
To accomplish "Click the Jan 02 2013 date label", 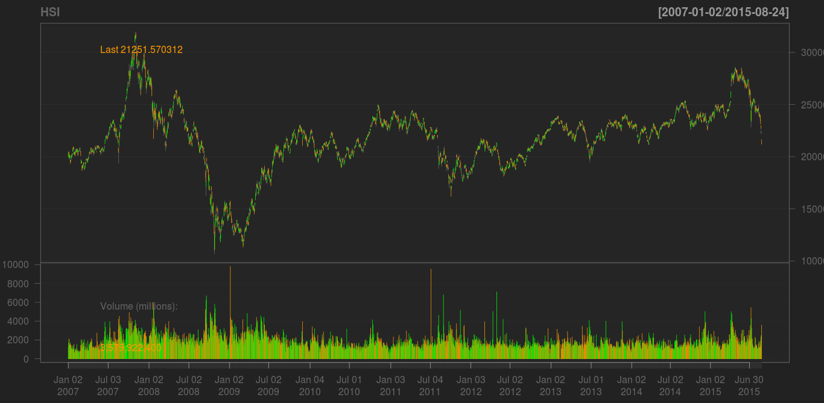I will point(551,386).
